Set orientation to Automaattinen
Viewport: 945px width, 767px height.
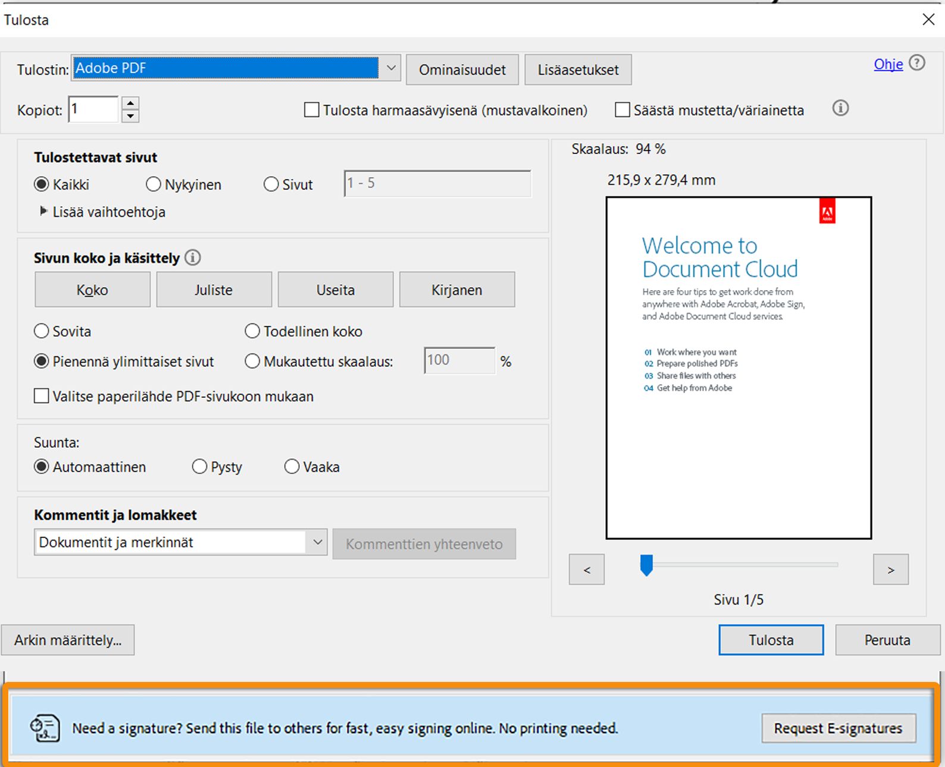[41, 467]
